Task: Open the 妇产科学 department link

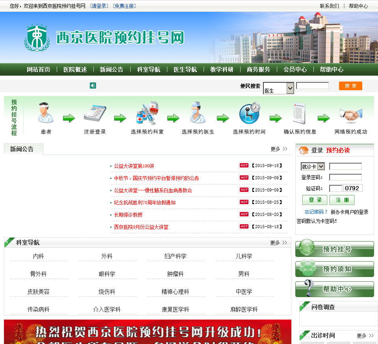Action: click(175, 256)
